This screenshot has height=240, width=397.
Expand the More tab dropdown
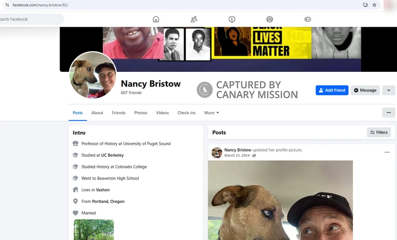click(212, 113)
